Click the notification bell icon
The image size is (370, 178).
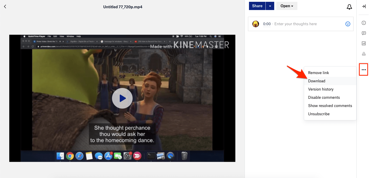click(x=349, y=7)
